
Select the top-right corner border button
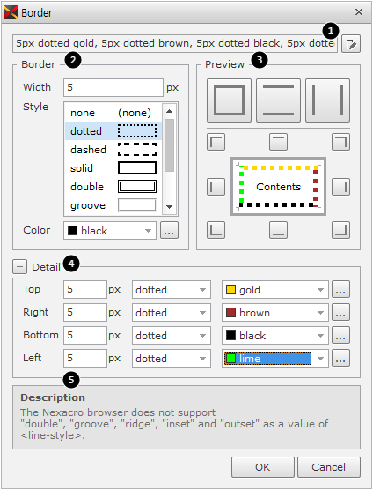(x=340, y=142)
